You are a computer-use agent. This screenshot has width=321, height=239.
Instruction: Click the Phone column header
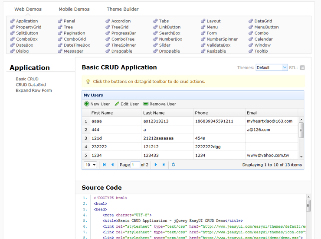pos(219,113)
